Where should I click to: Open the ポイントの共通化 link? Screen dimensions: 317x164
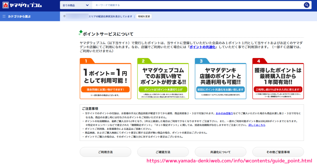tap(202, 47)
